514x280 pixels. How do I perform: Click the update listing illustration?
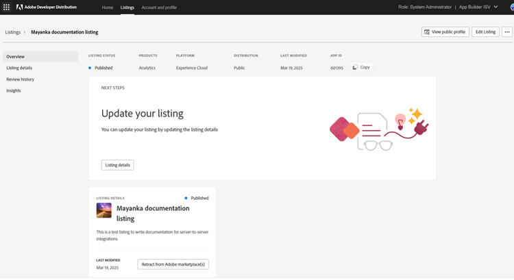pos(379,129)
